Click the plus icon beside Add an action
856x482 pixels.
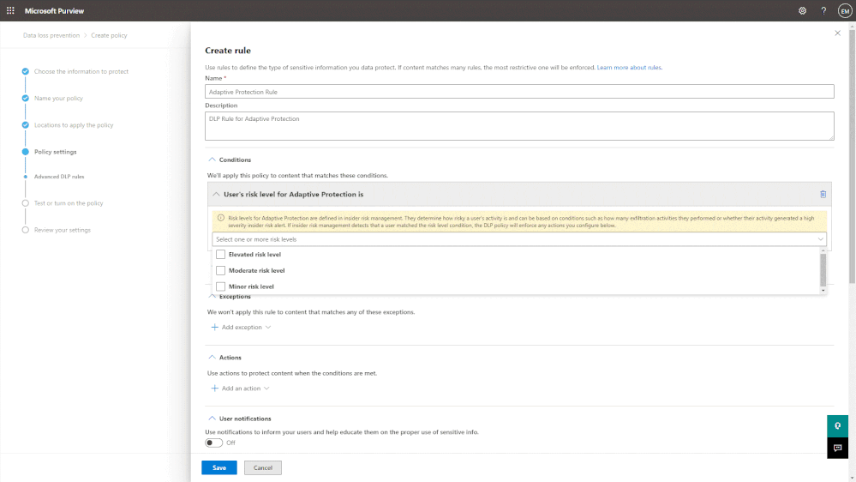(214, 389)
